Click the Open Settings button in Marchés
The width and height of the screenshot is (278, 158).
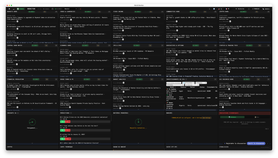[x=206, y=118]
